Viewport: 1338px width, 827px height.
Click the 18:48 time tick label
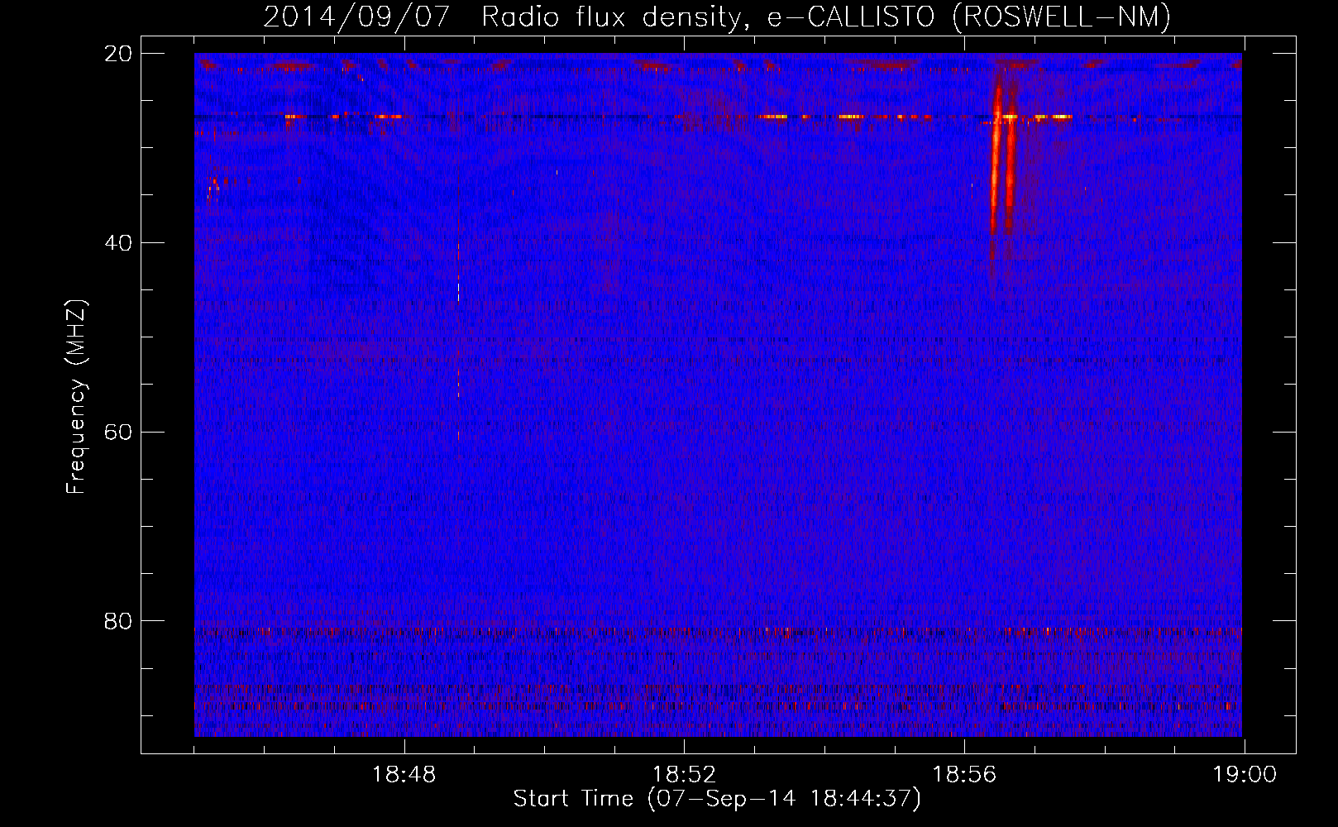pyautogui.click(x=404, y=775)
